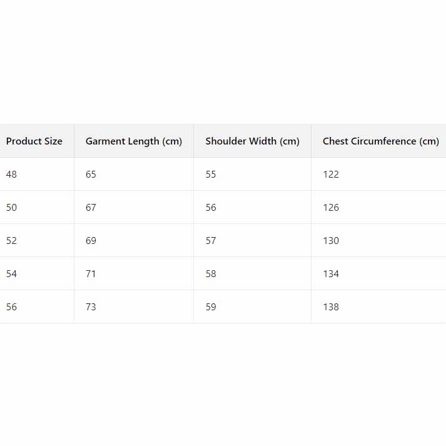The width and height of the screenshot is (446, 446).
Task: Select product size 52 cell
Action: 12,241
